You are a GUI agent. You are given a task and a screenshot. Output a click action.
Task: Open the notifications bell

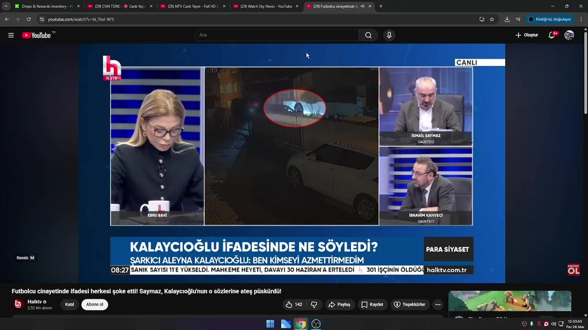click(553, 35)
